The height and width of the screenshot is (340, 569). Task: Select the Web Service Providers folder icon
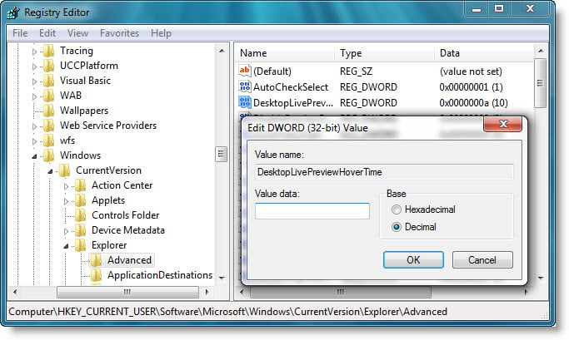click(48, 126)
